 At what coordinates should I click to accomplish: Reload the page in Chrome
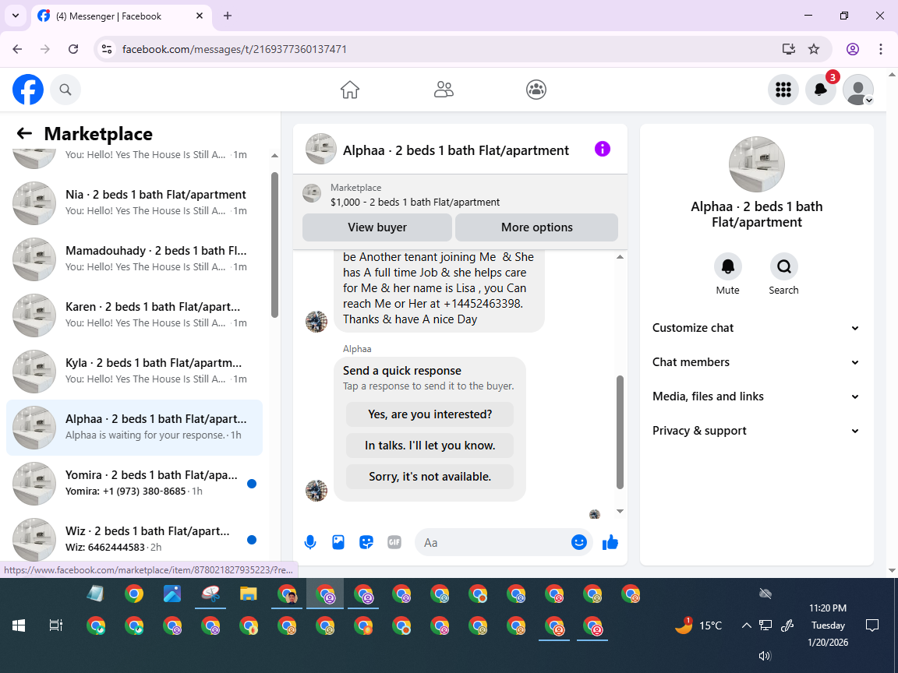73,49
